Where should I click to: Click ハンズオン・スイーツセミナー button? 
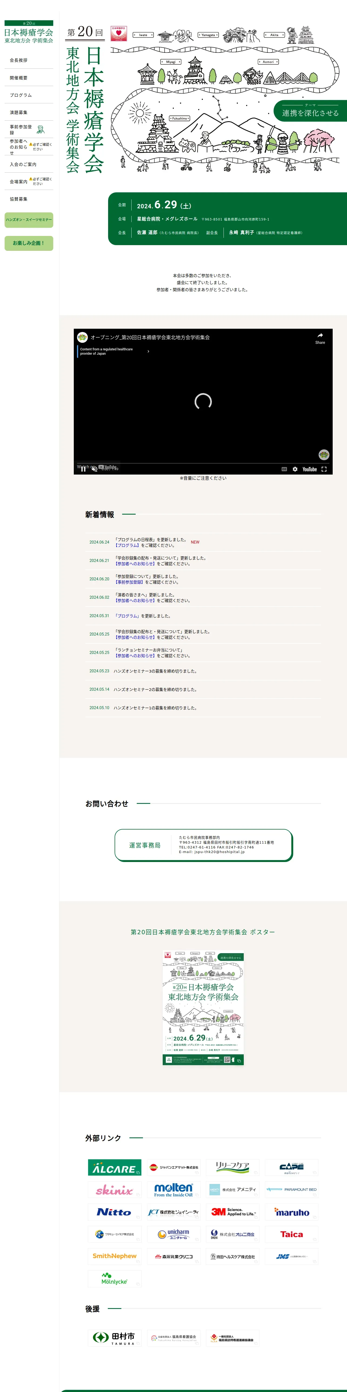29,220
